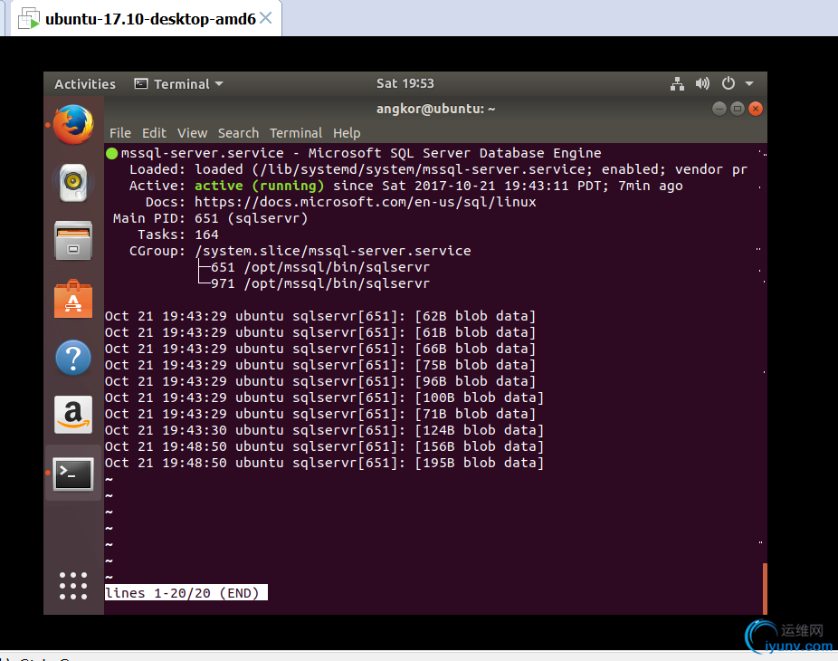Open Rhythmbox music player in dock
838x661 pixels.
click(73, 182)
